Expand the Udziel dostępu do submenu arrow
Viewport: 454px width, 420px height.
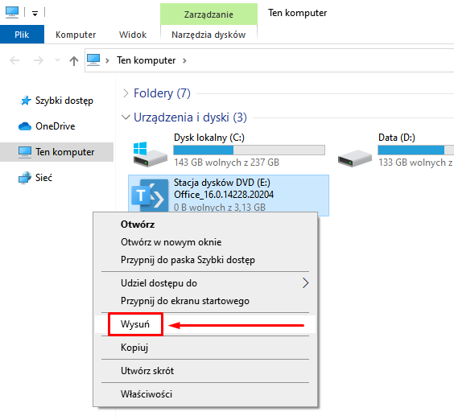pyautogui.click(x=305, y=283)
